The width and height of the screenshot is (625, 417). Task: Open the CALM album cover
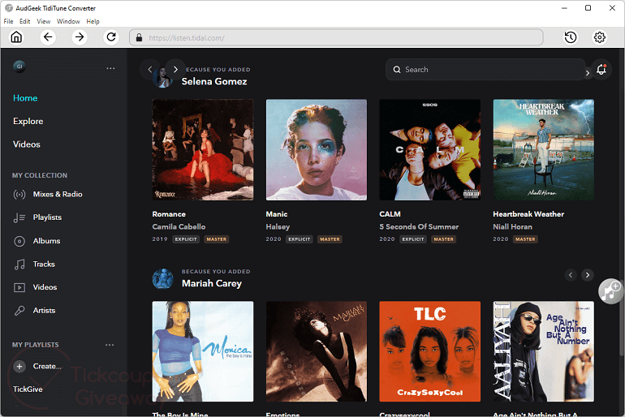click(x=429, y=150)
